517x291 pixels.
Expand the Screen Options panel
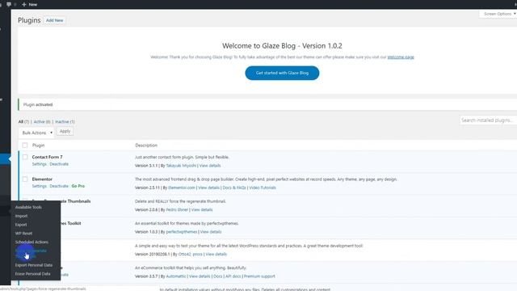[499, 14]
